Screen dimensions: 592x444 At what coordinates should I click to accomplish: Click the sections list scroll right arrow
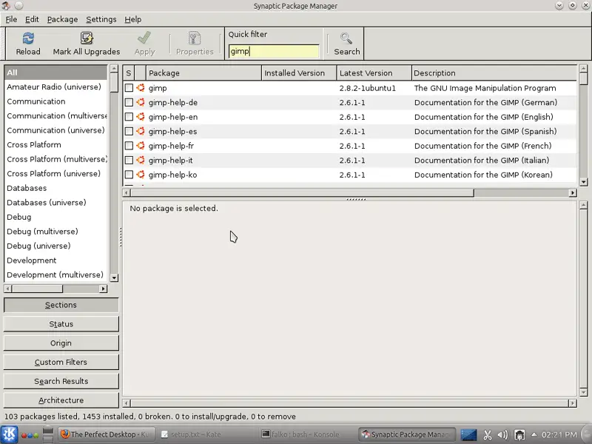(103, 289)
